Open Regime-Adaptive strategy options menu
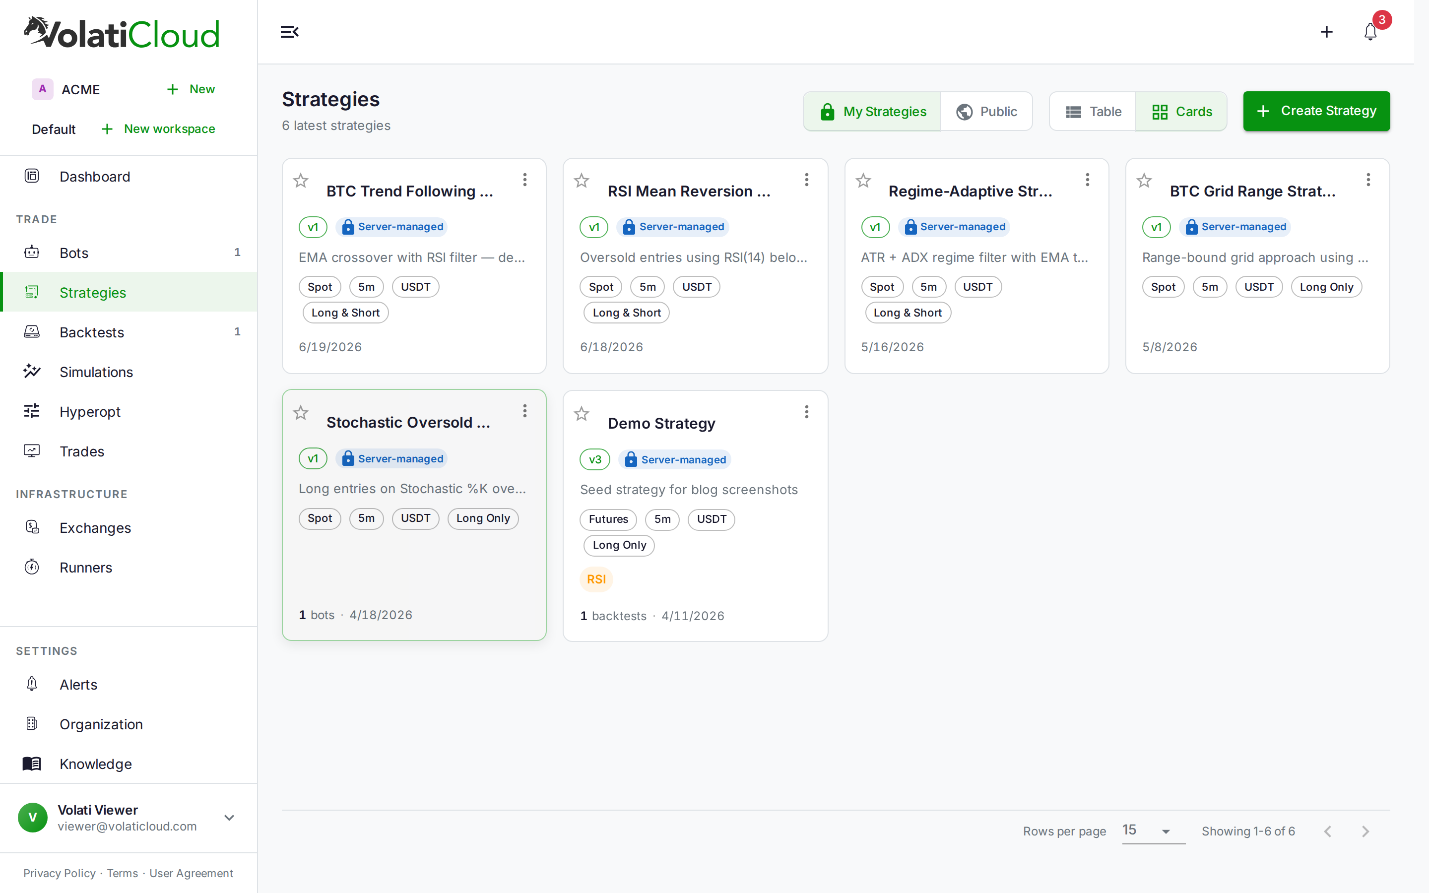This screenshot has height=893, width=1429. (x=1088, y=180)
